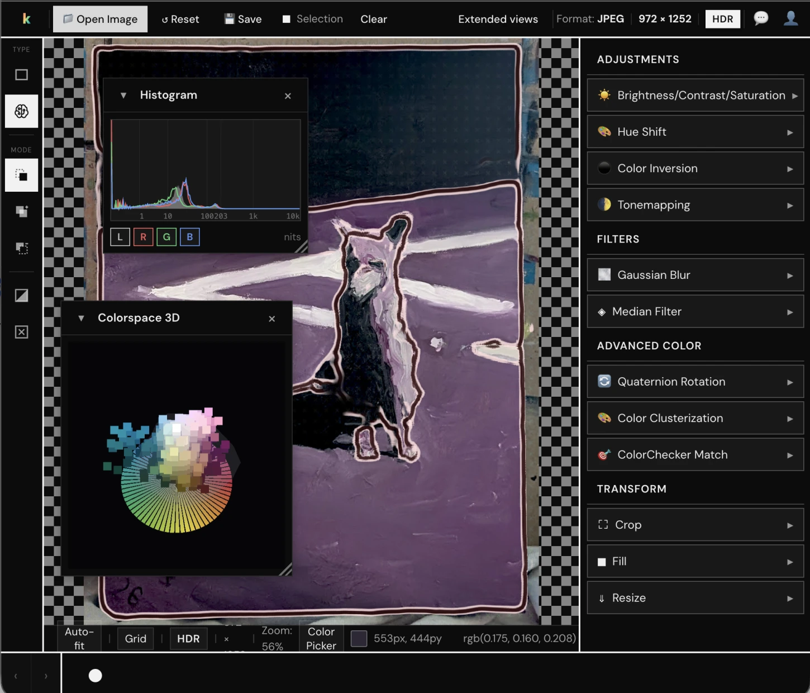
Task: Toggle the L luminance histogram channel
Action: click(120, 237)
